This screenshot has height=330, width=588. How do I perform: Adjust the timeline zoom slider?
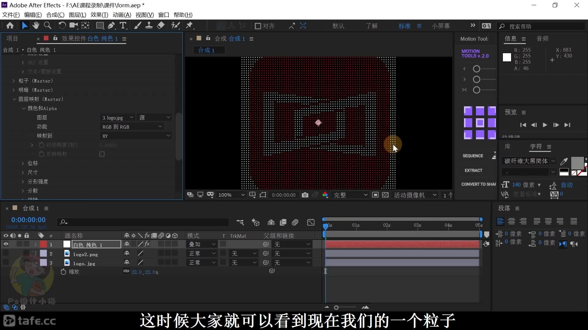[336, 307]
